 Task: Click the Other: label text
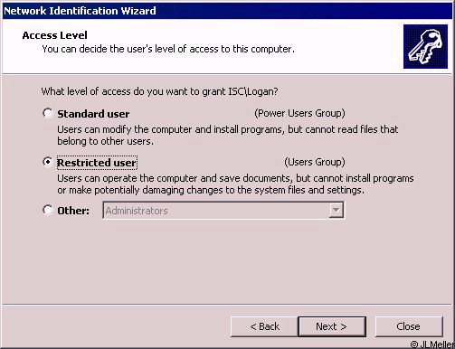73,211
